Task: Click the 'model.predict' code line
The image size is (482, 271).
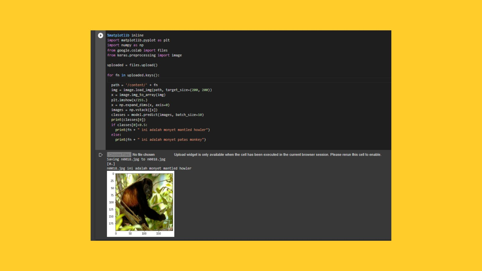Action: (x=157, y=115)
